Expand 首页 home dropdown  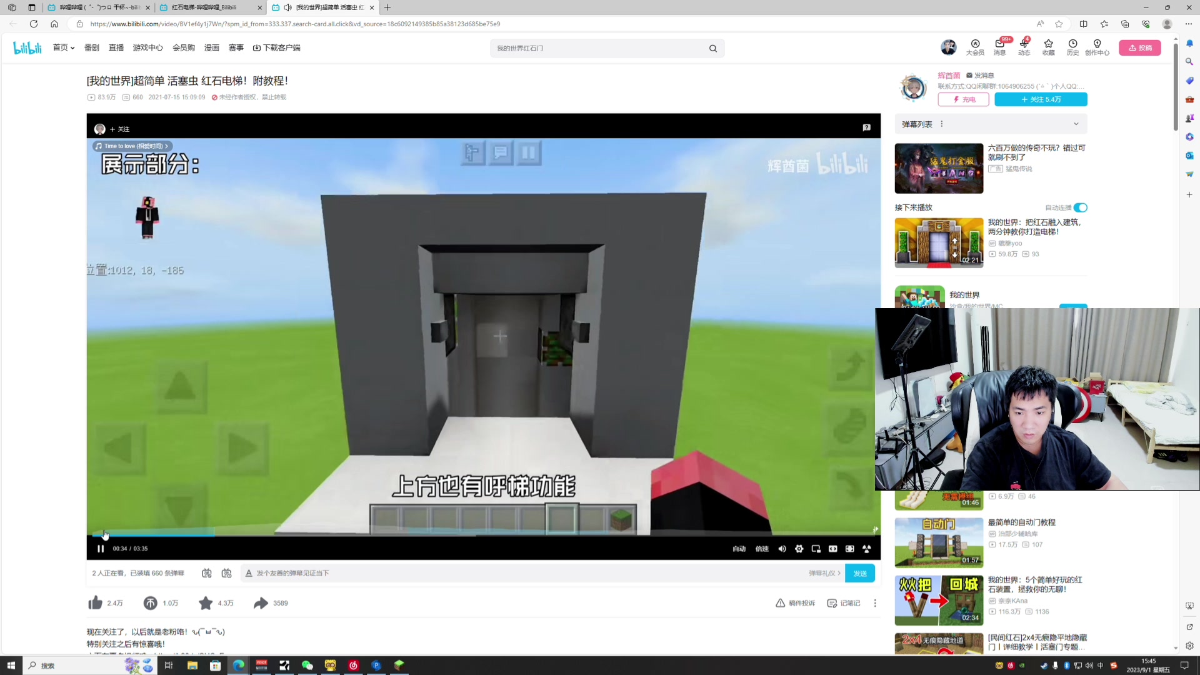63,47
